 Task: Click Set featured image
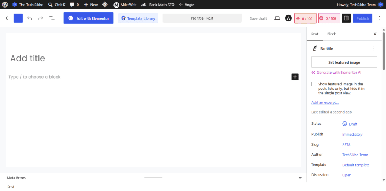344,62
